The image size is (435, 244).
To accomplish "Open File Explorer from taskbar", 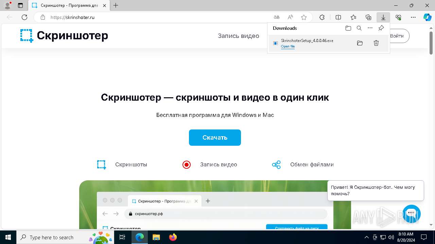I will click(156, 237).
